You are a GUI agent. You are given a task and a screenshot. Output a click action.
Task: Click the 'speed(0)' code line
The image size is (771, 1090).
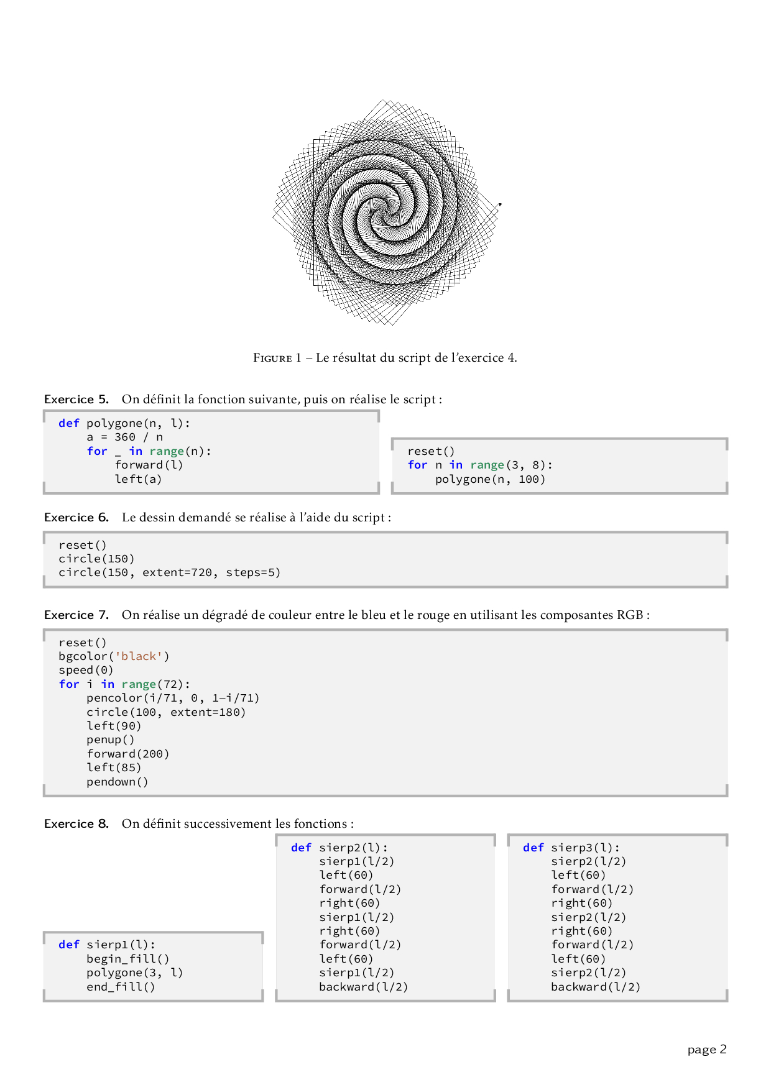pos(86,670)
